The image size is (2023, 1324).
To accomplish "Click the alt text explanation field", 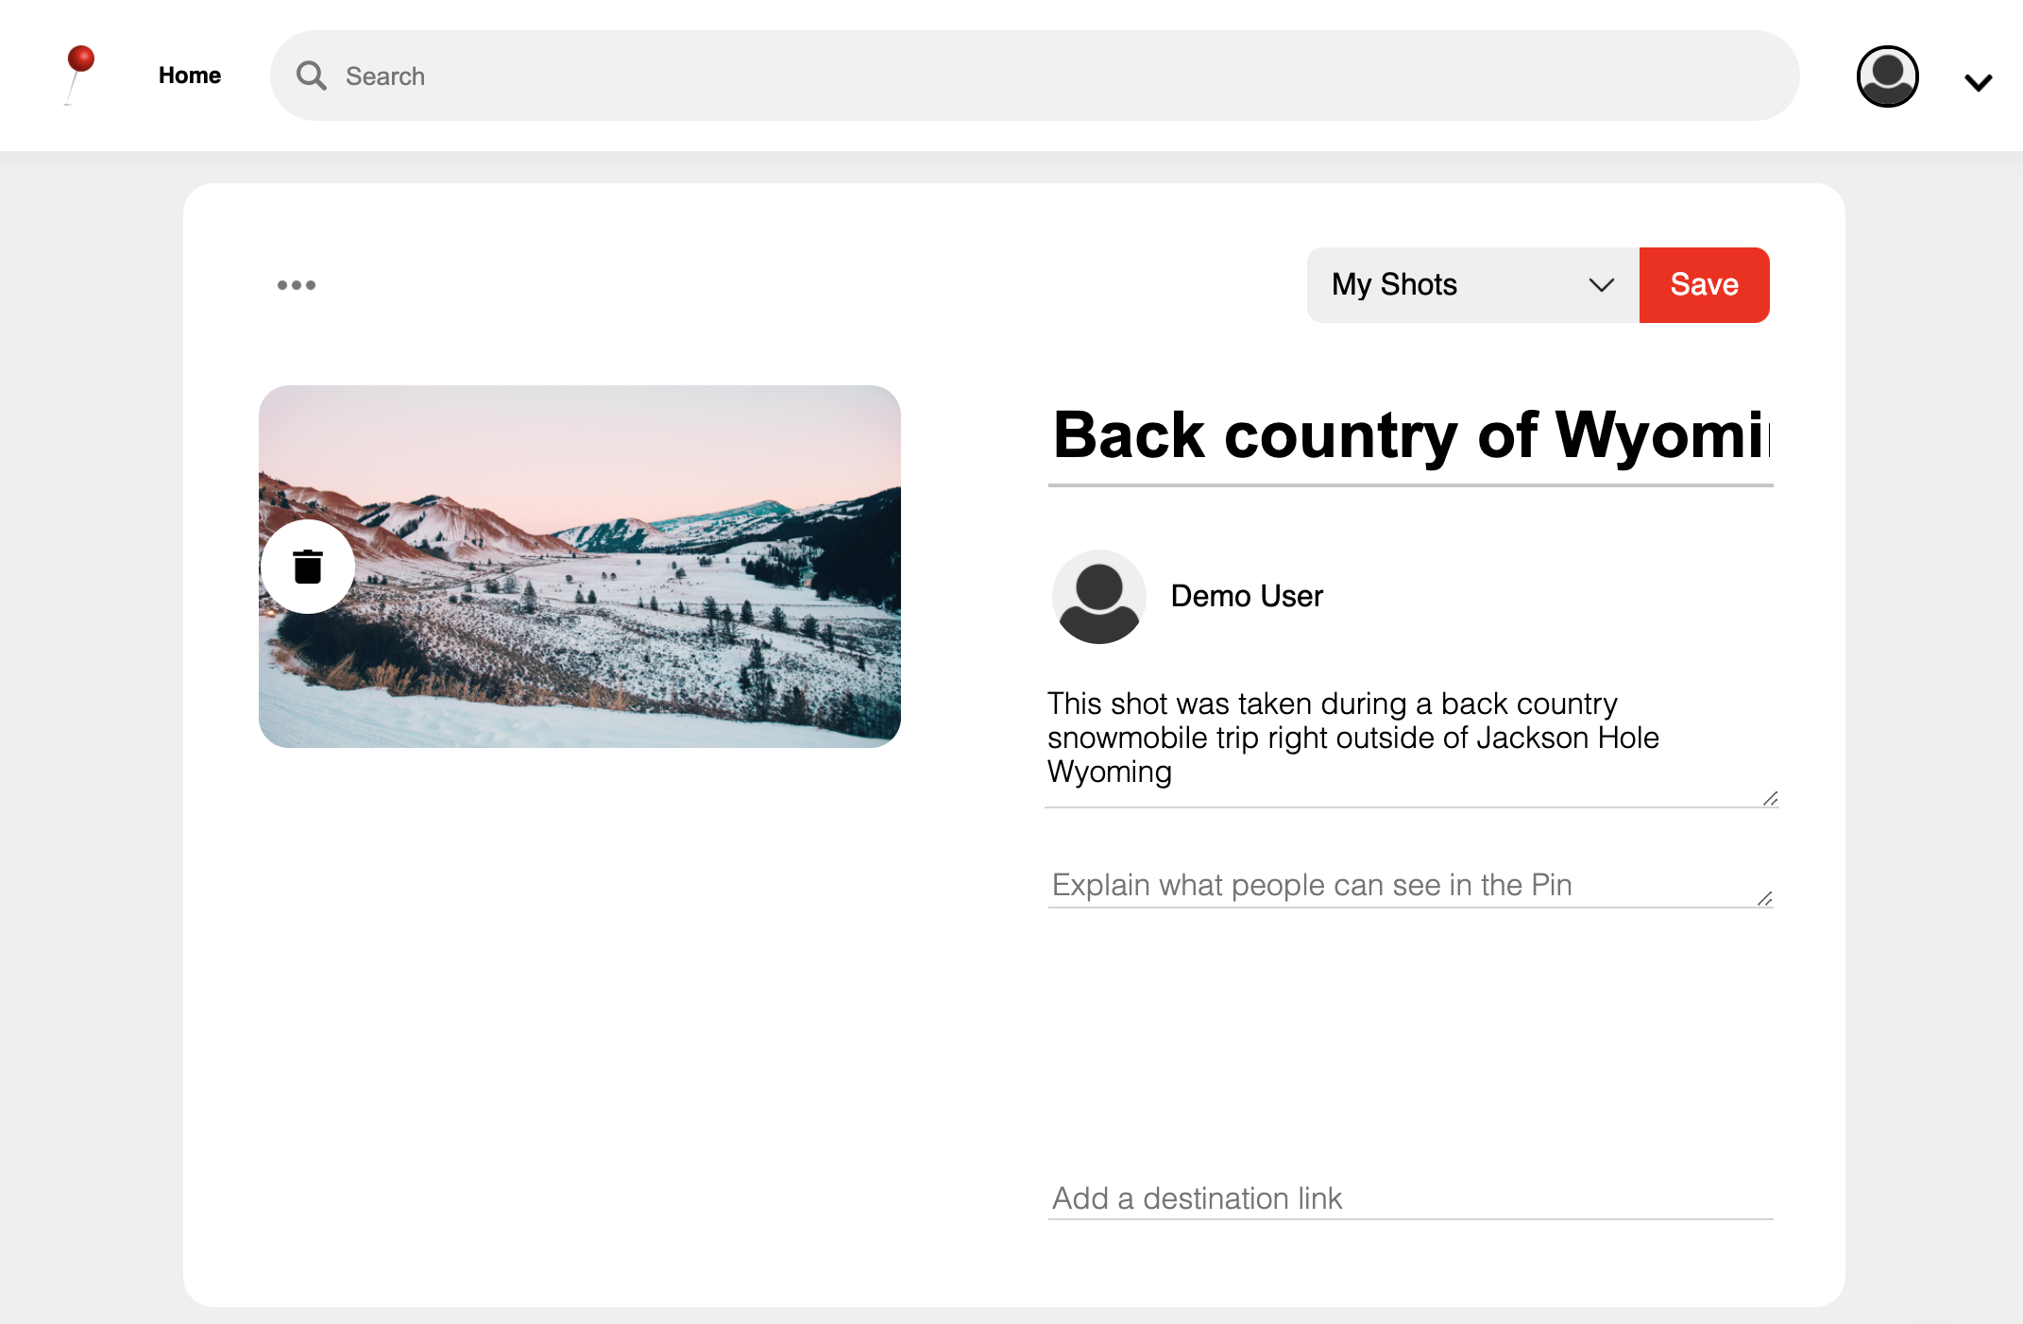I will coord(1398,885).
